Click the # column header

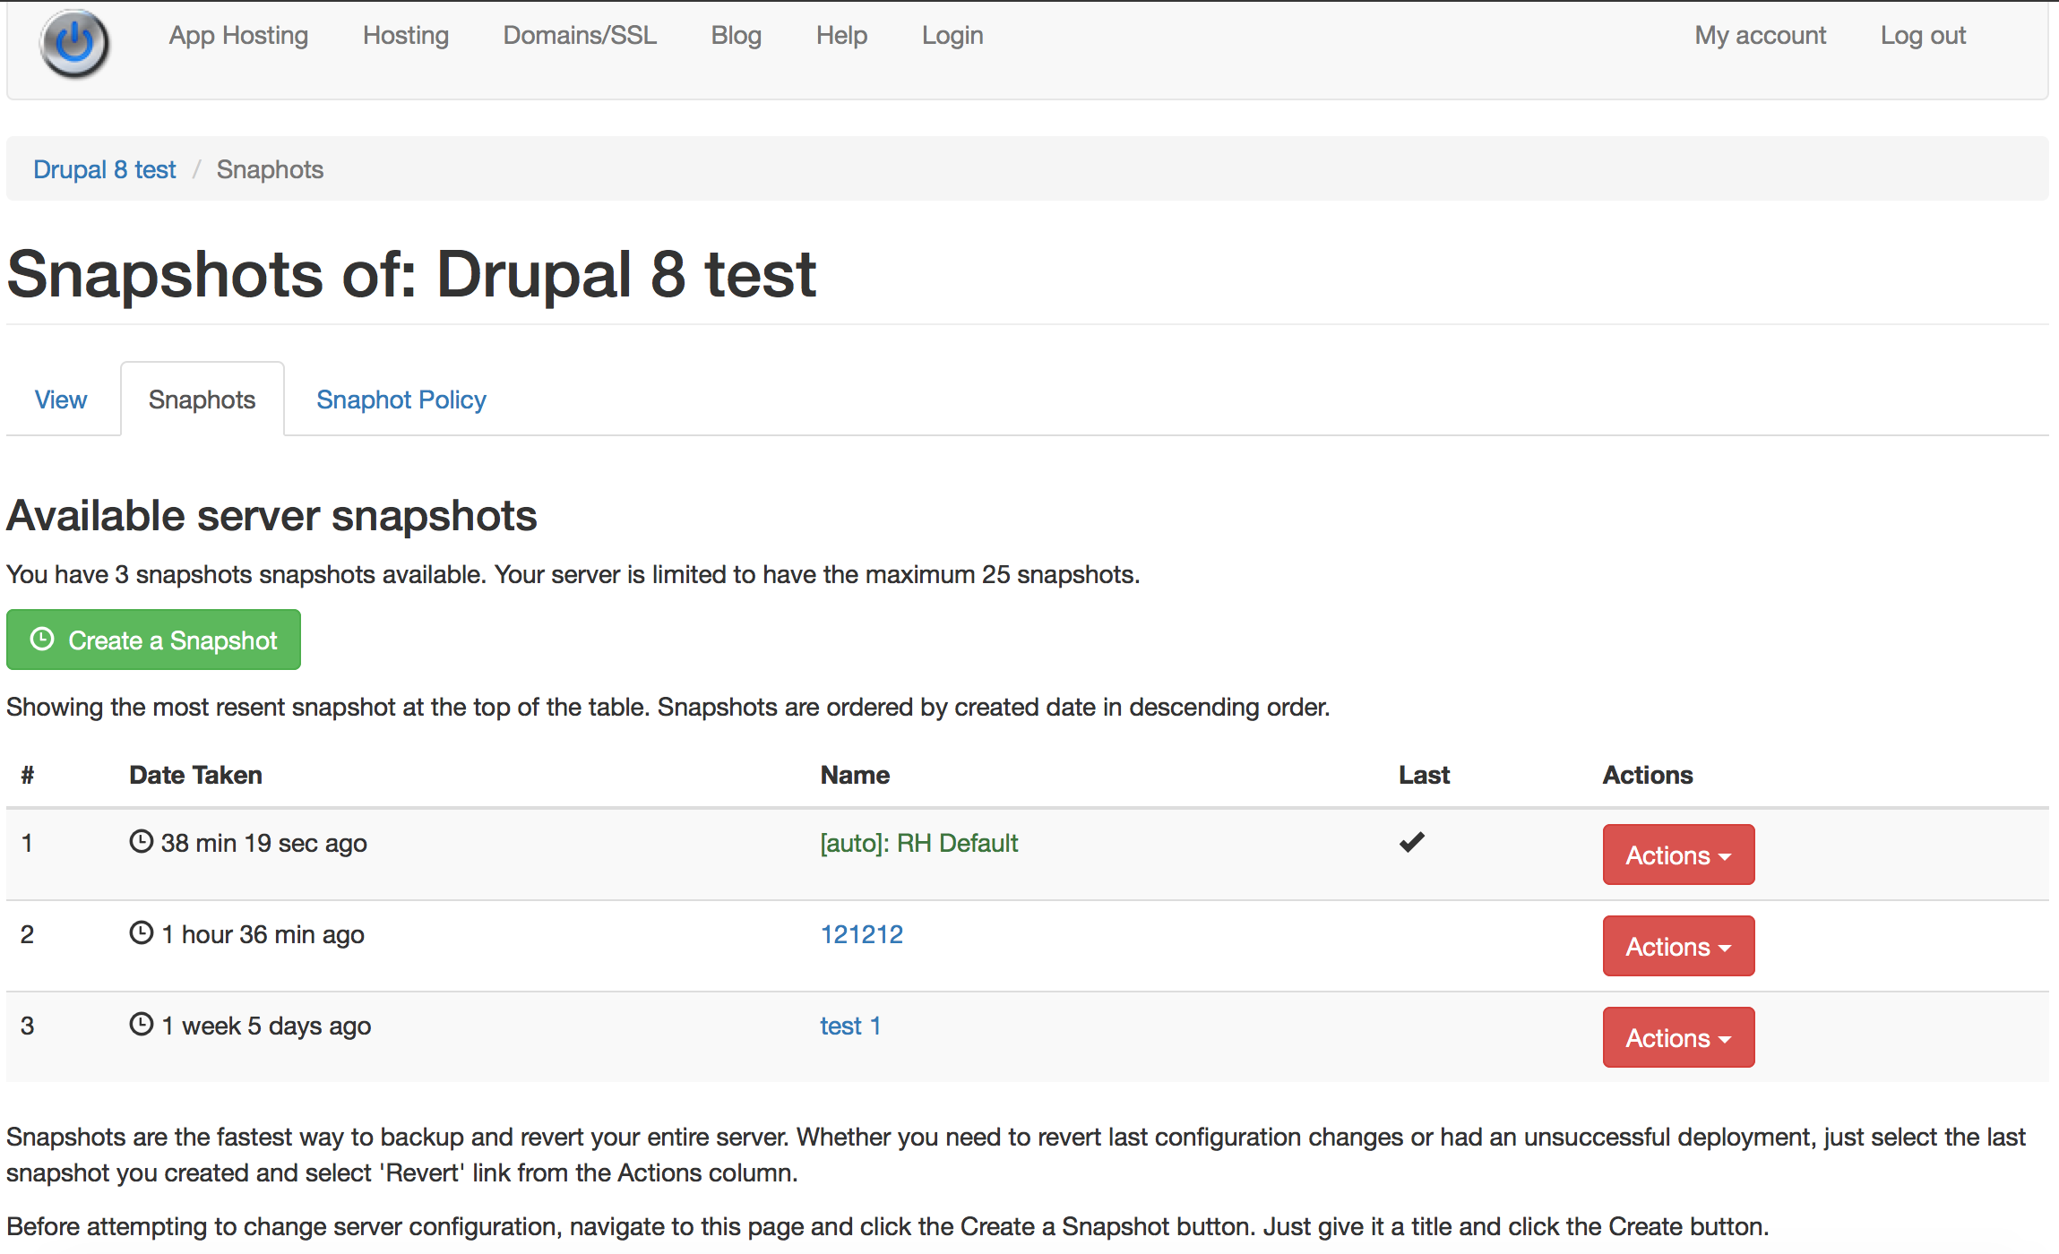(x=28, y=775)
